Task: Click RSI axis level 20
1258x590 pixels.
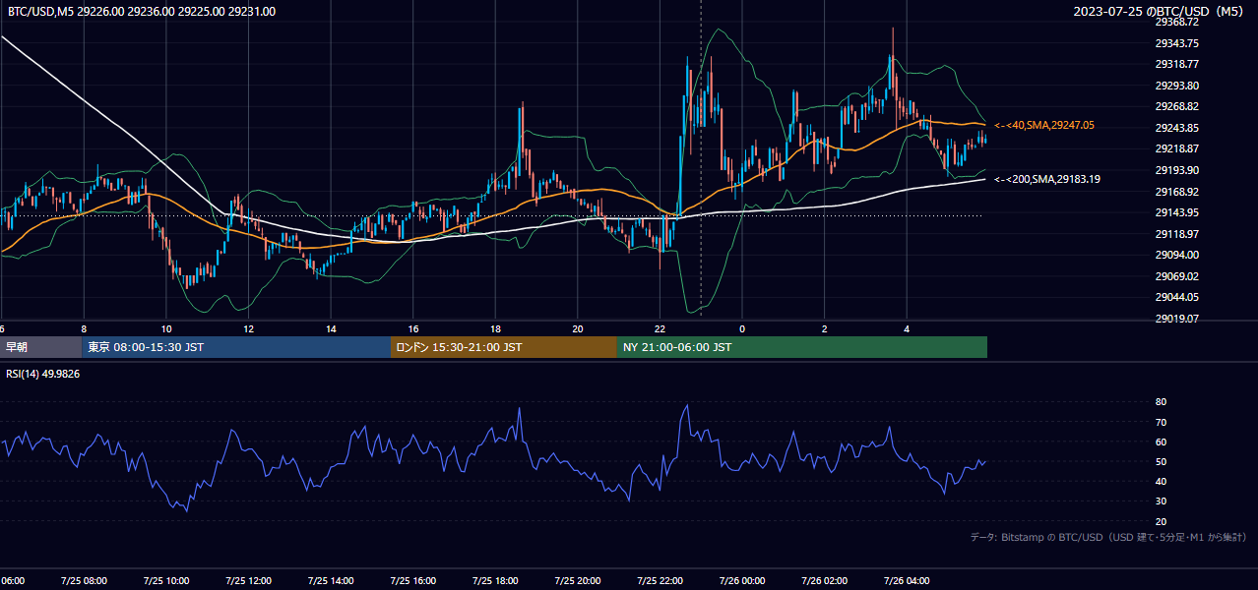Action: (x=1161, y=521)
